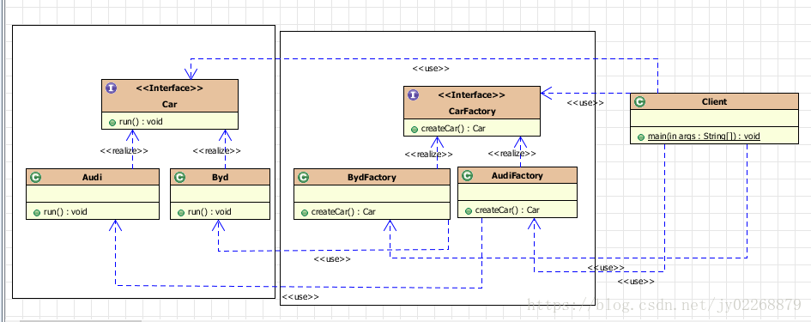The width and height of the screenshot is (811, 322).
Task: Select the Car interface name
Action: 170,104
